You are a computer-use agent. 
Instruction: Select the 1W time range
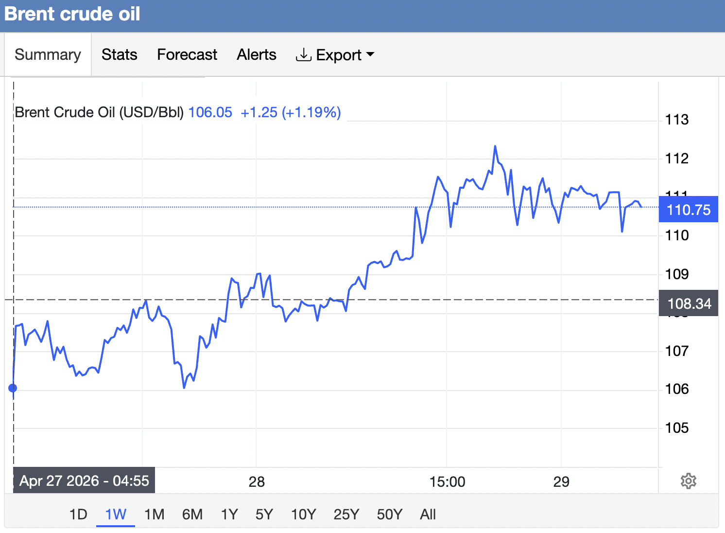pyautogui.click(x=116, y=514)
